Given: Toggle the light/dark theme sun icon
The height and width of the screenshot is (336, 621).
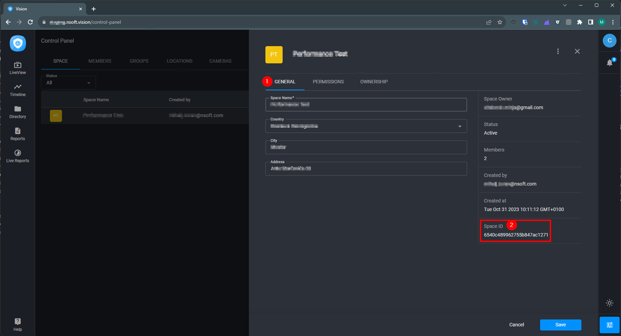Looking at the screenshot, I should tap(610, 303).
